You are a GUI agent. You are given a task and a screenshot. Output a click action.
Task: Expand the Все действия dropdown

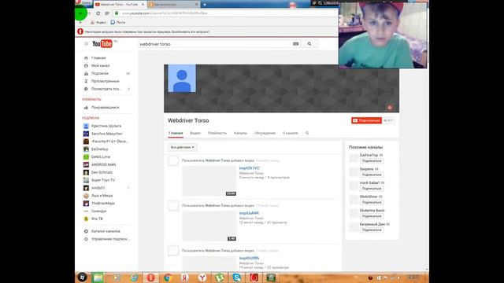[x=182, y=147]
